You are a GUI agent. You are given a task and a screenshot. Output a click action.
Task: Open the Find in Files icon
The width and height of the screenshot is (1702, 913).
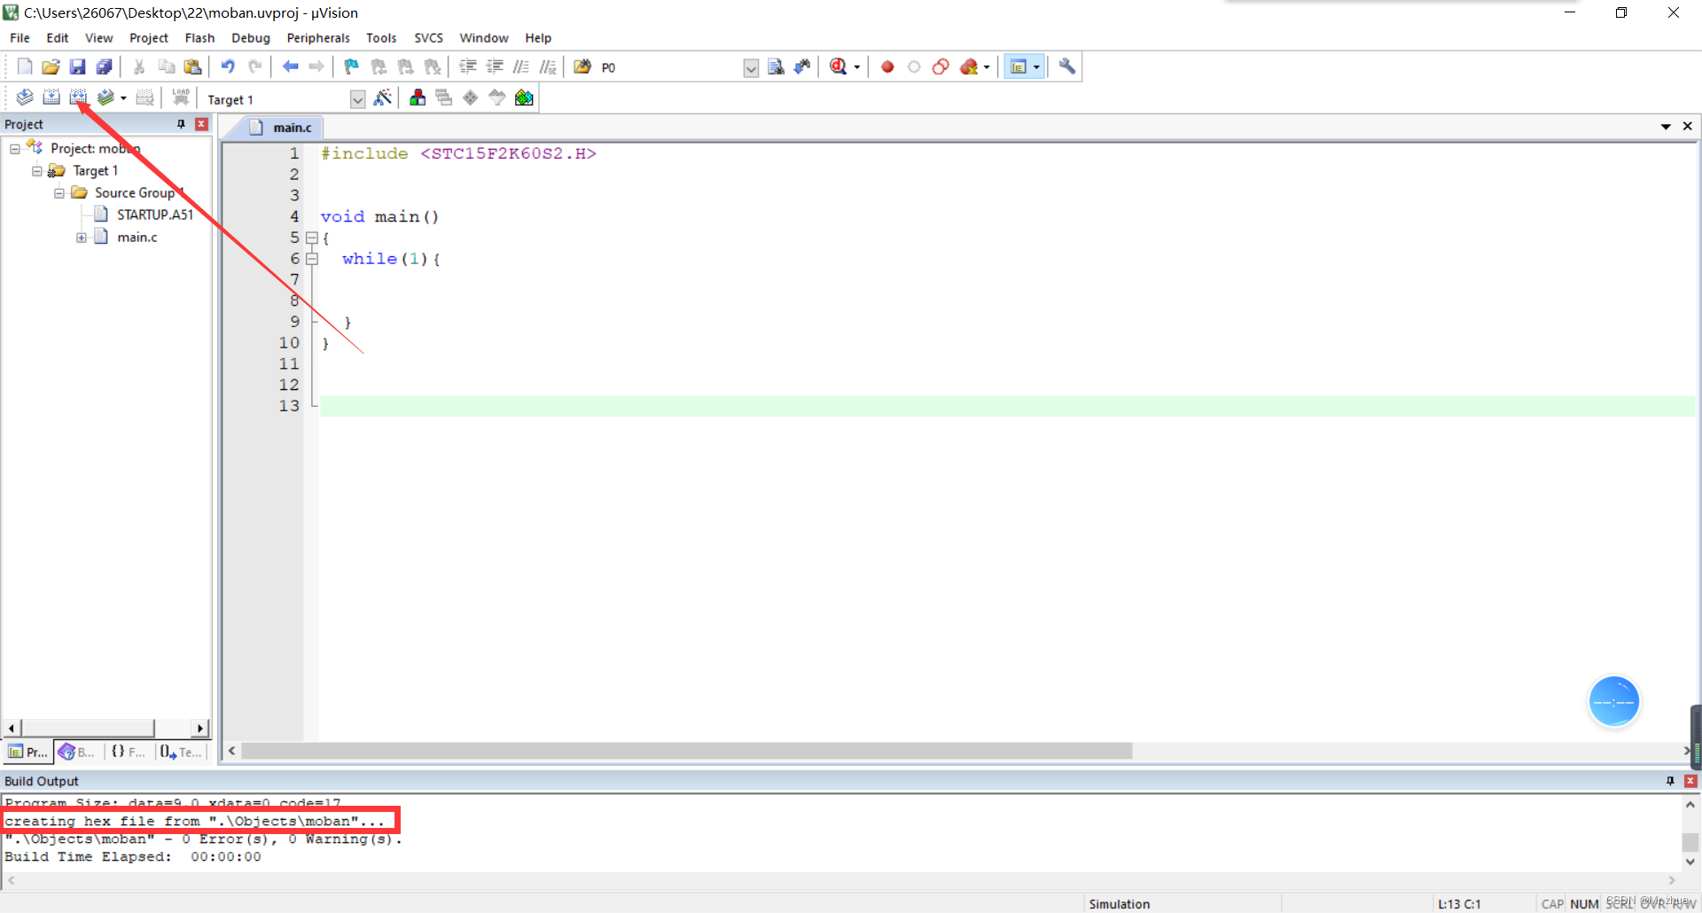582,66
